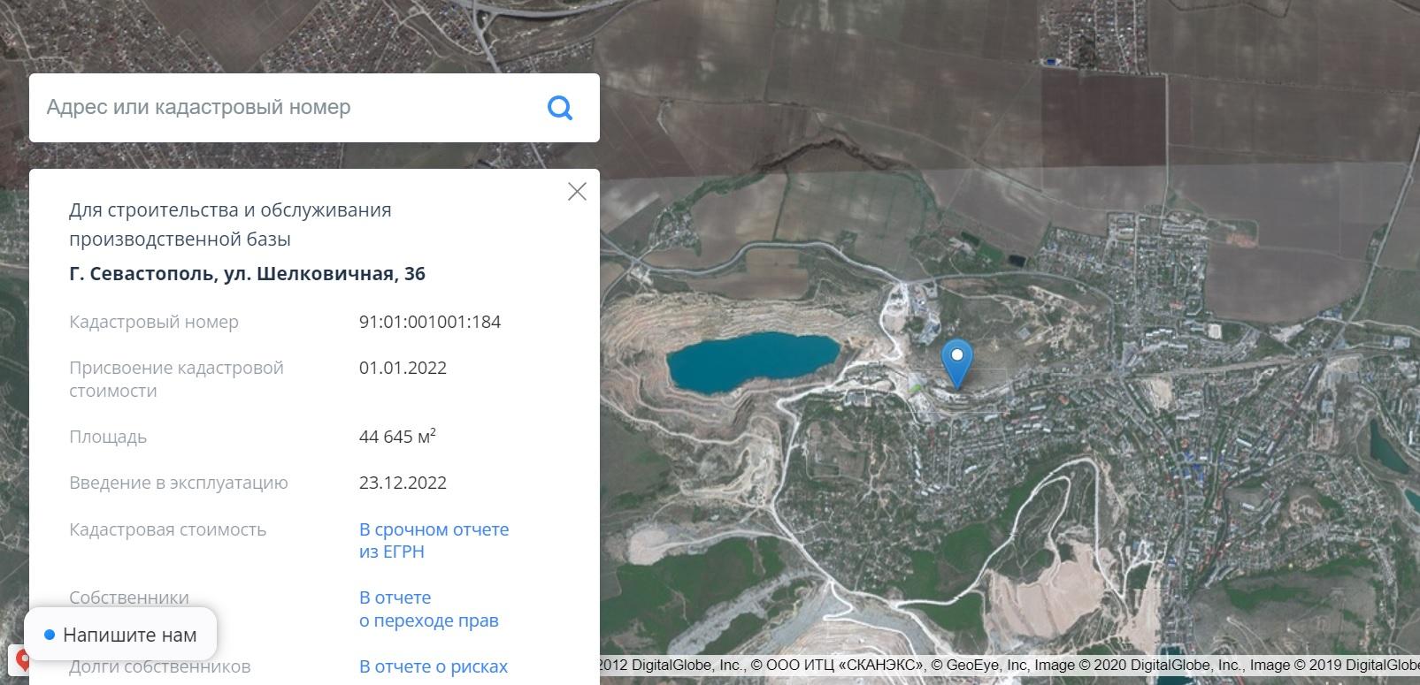Viewport: 1420px width, 685px height.
Task: Click the land use title 'Для строительства и обслуживания'
Action: [x=230, y=210]
